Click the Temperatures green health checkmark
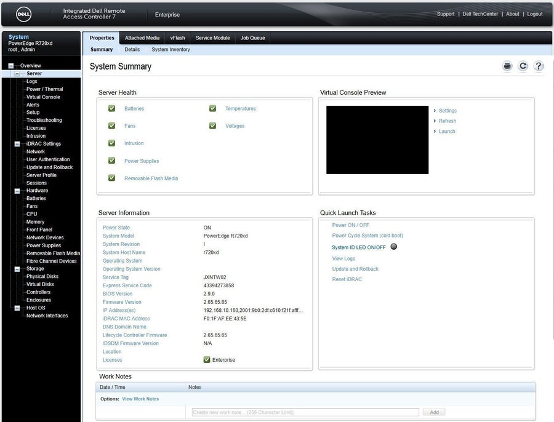The image size is (554, 422). [x=213, y=108]
